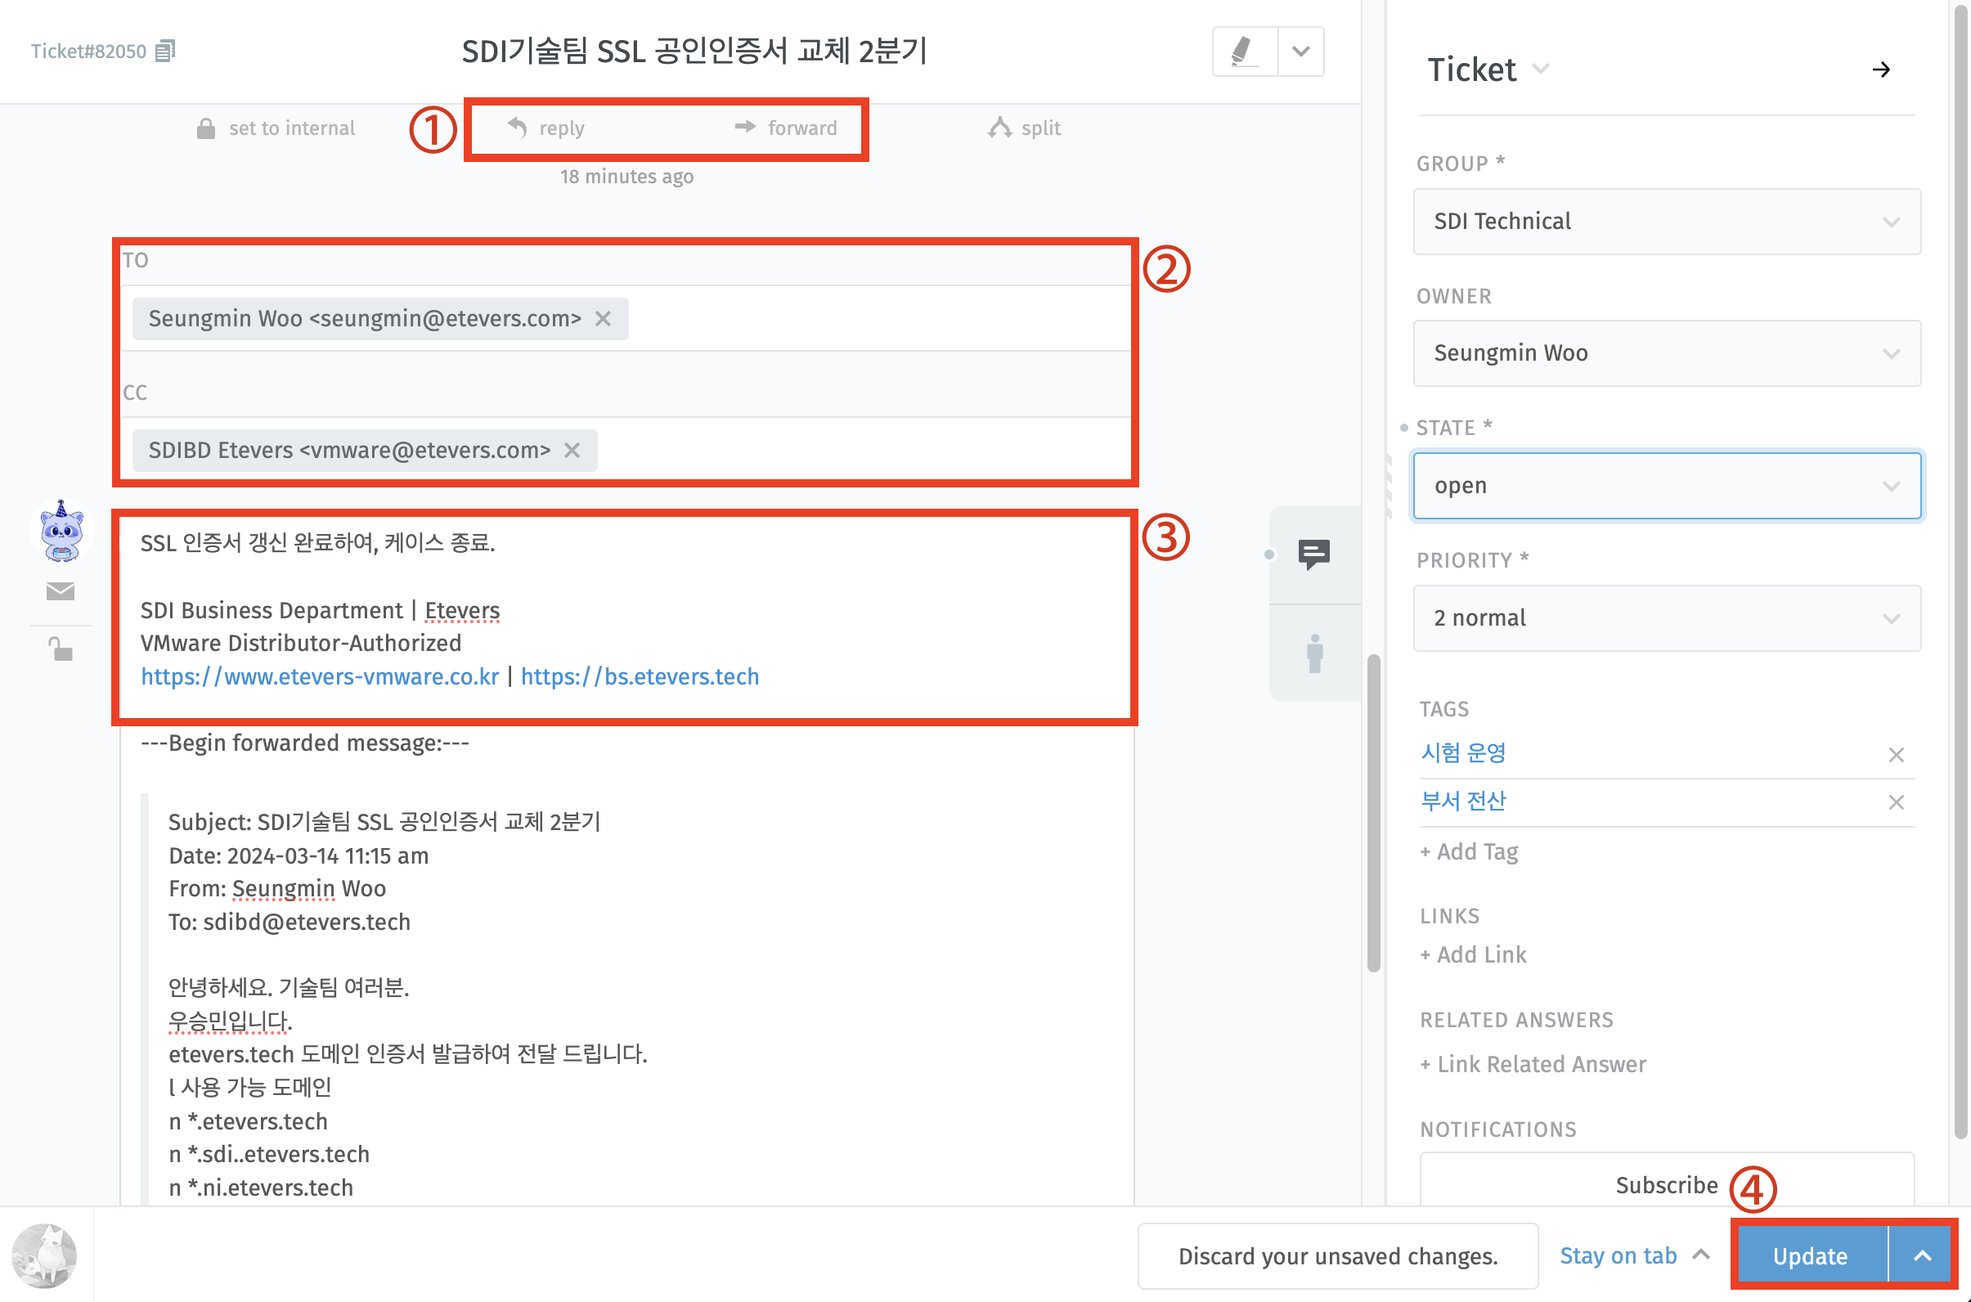The image size is (1971, 1302).
Task: Split the article into new ticket
Action: pyautogui.click(x=1024, y=128)
